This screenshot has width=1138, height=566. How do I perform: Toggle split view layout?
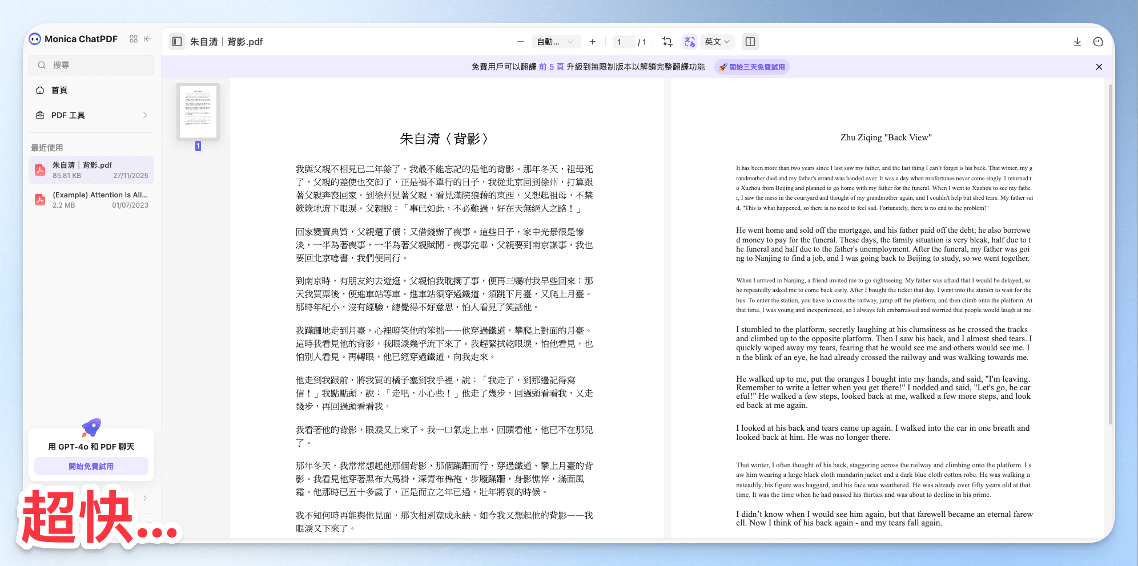click(x=750, y=42)
